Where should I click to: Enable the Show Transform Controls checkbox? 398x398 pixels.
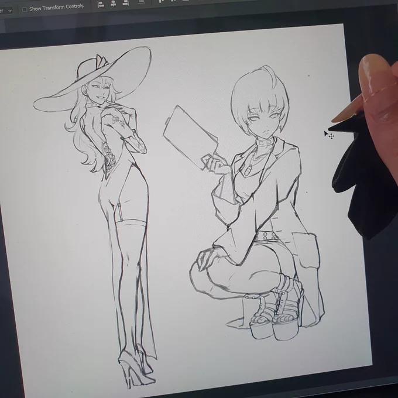pyautogui.click(x=25, y=9)
